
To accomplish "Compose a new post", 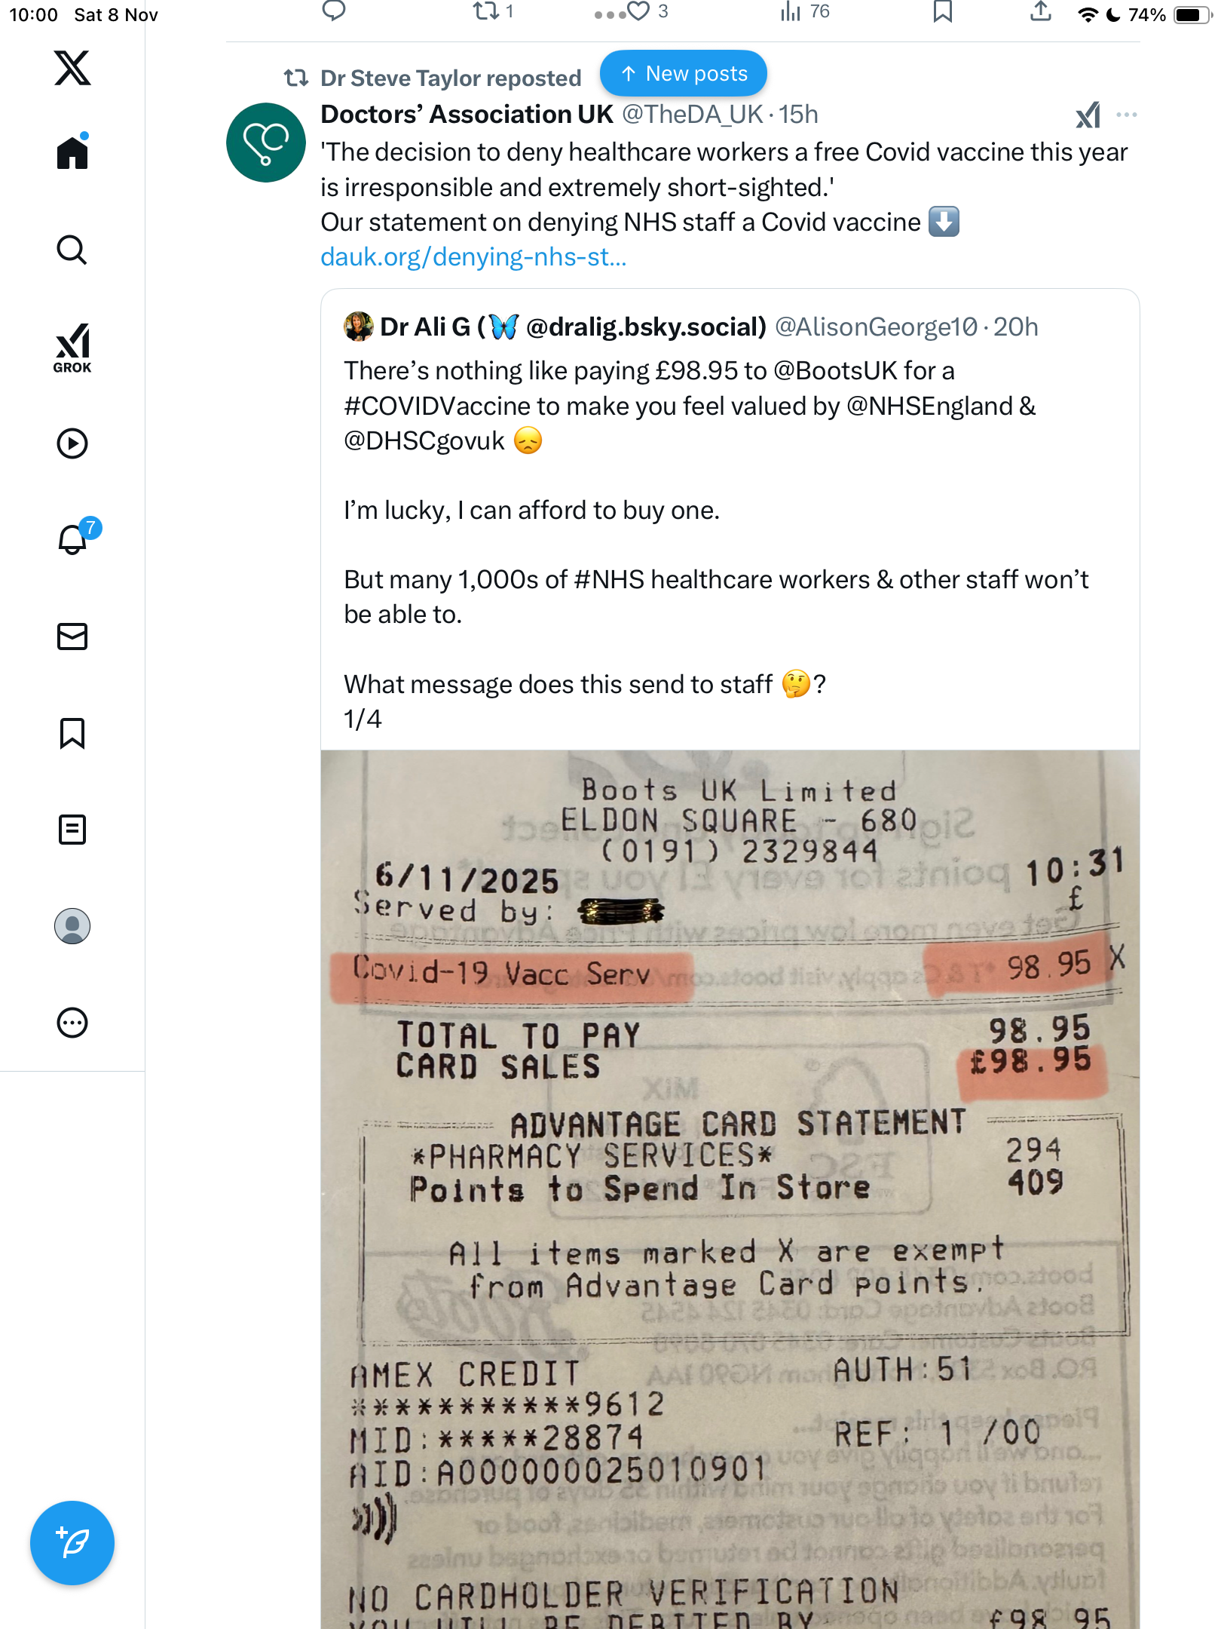I will coord(72,1543).
